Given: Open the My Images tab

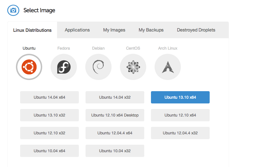Looking at the screenshot, I should click(114, 30).
